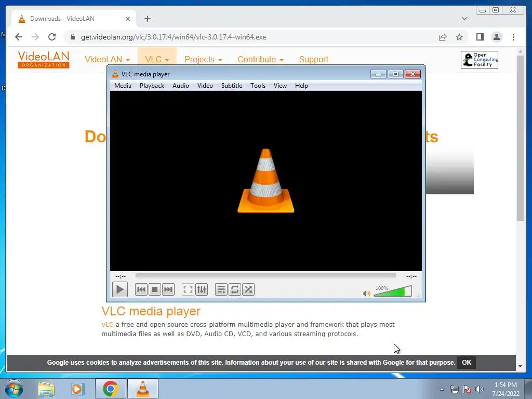Open the View menu in VLC

point(280,86)
